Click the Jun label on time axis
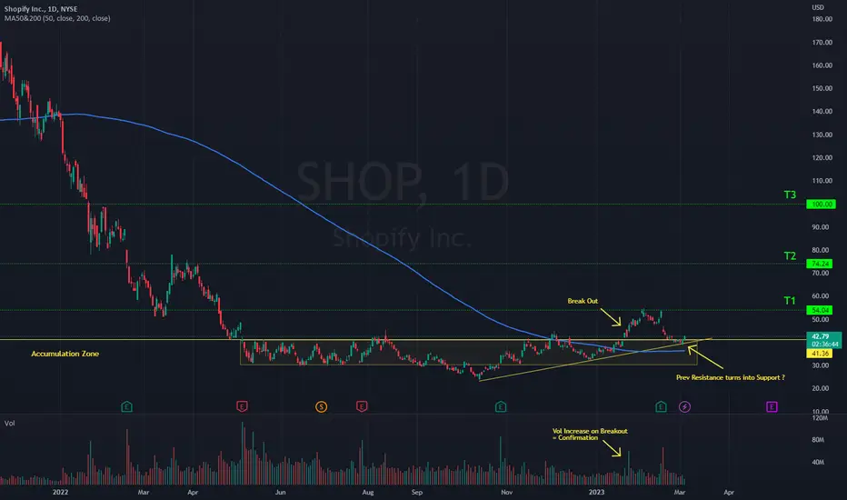 (x=280, y=493)
